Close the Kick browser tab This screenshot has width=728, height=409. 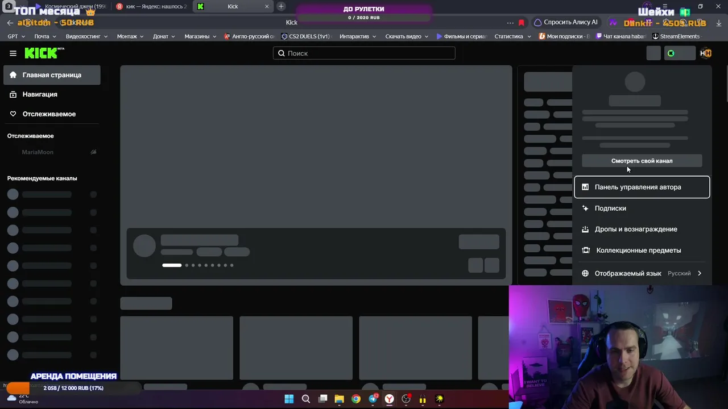[x=267, y=6]
